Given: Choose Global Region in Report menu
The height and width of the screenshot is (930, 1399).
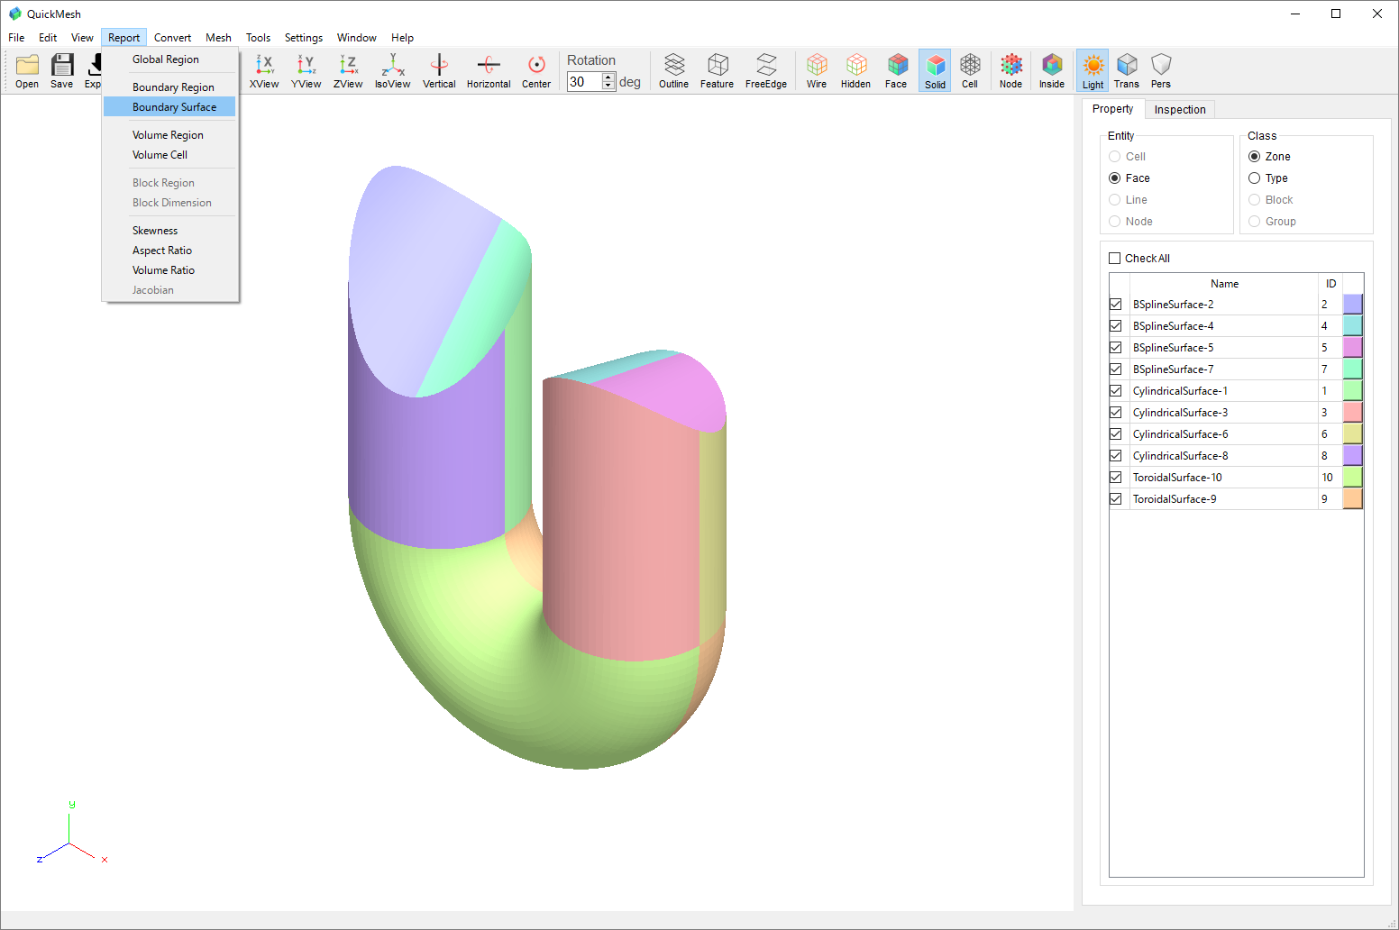Looking at the screenshot, I should pos(169,59).
